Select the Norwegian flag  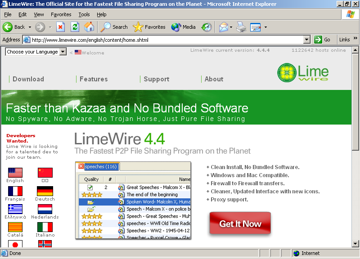[45, 244]
